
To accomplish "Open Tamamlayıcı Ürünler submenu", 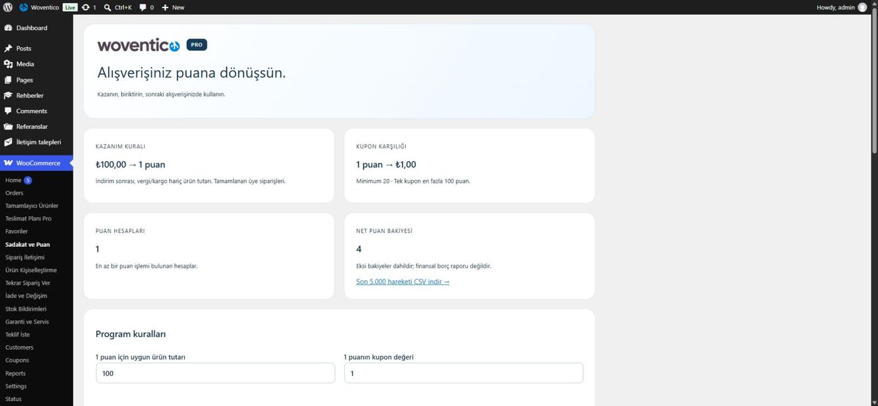I will [32, 206].
